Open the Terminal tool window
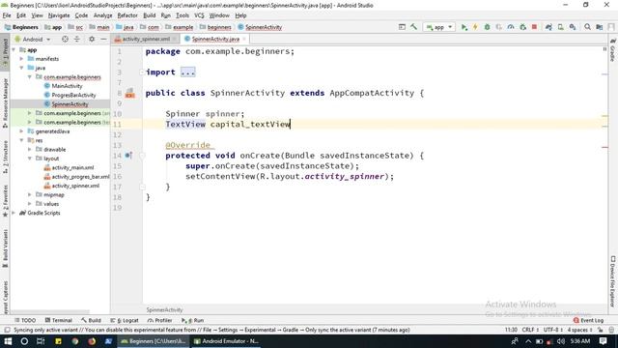This screenshot has width=618, height=348. point(58,320)
